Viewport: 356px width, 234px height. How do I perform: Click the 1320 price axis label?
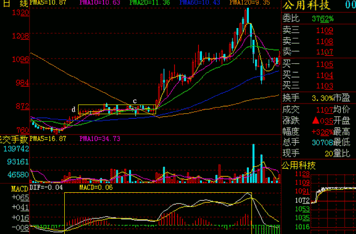pos(20,12)
